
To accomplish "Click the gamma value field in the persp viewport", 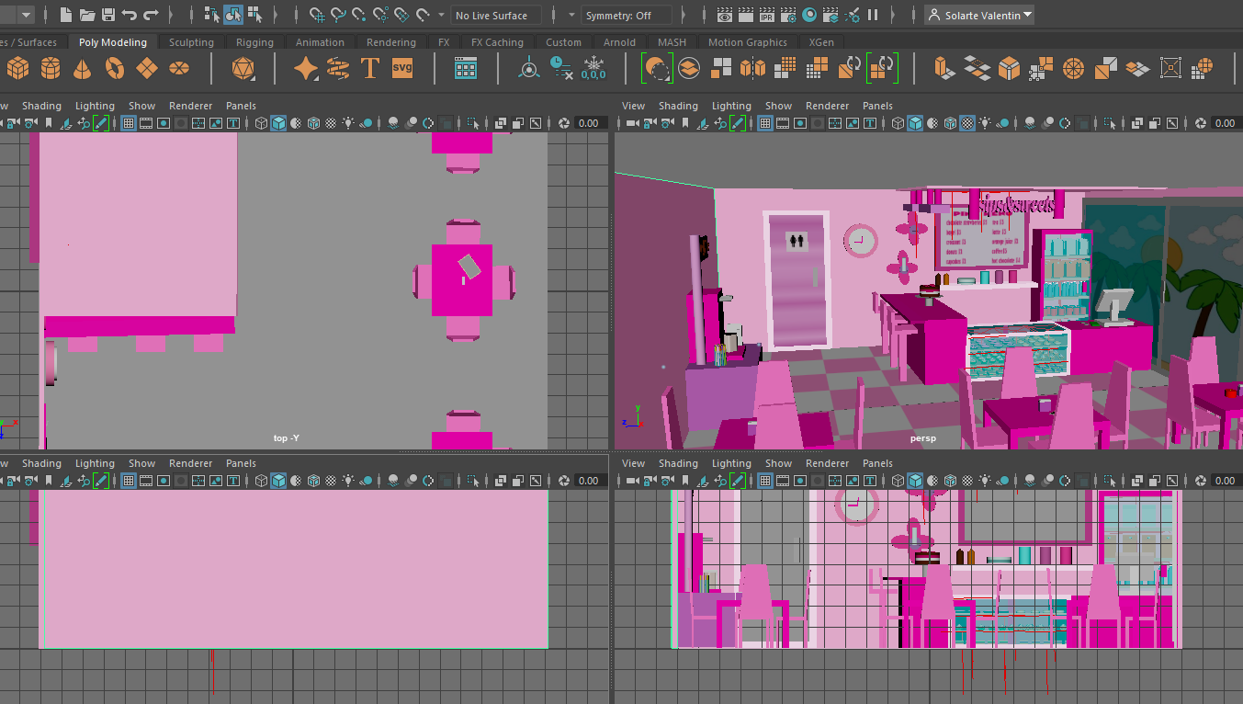I will pyautogui.click(x=1224, y=123).
